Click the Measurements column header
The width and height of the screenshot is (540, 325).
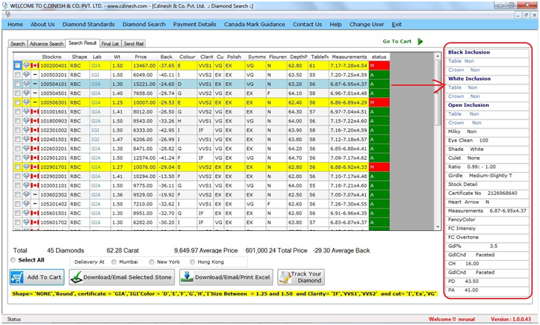point(350,57)
